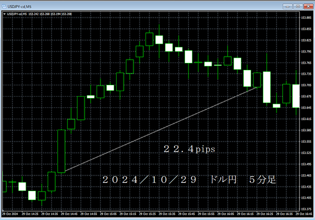Click the 29 Oct 14:25 time axis label
The width and height of the screenshot is (315, 220).
pos(30,214)
